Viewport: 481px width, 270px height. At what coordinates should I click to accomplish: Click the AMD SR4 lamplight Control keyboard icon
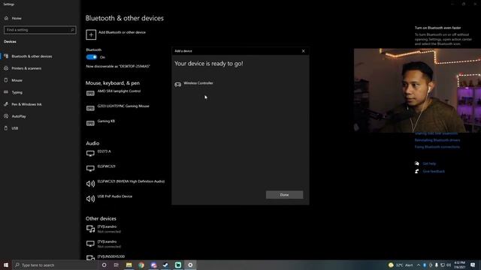[x=90, y=93]
